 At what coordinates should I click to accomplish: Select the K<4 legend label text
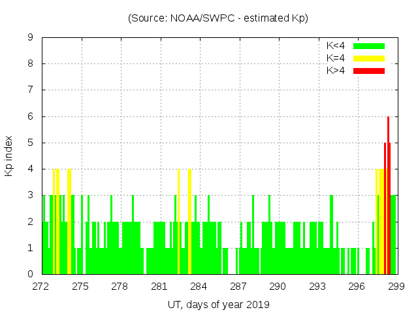click(336, 46)
